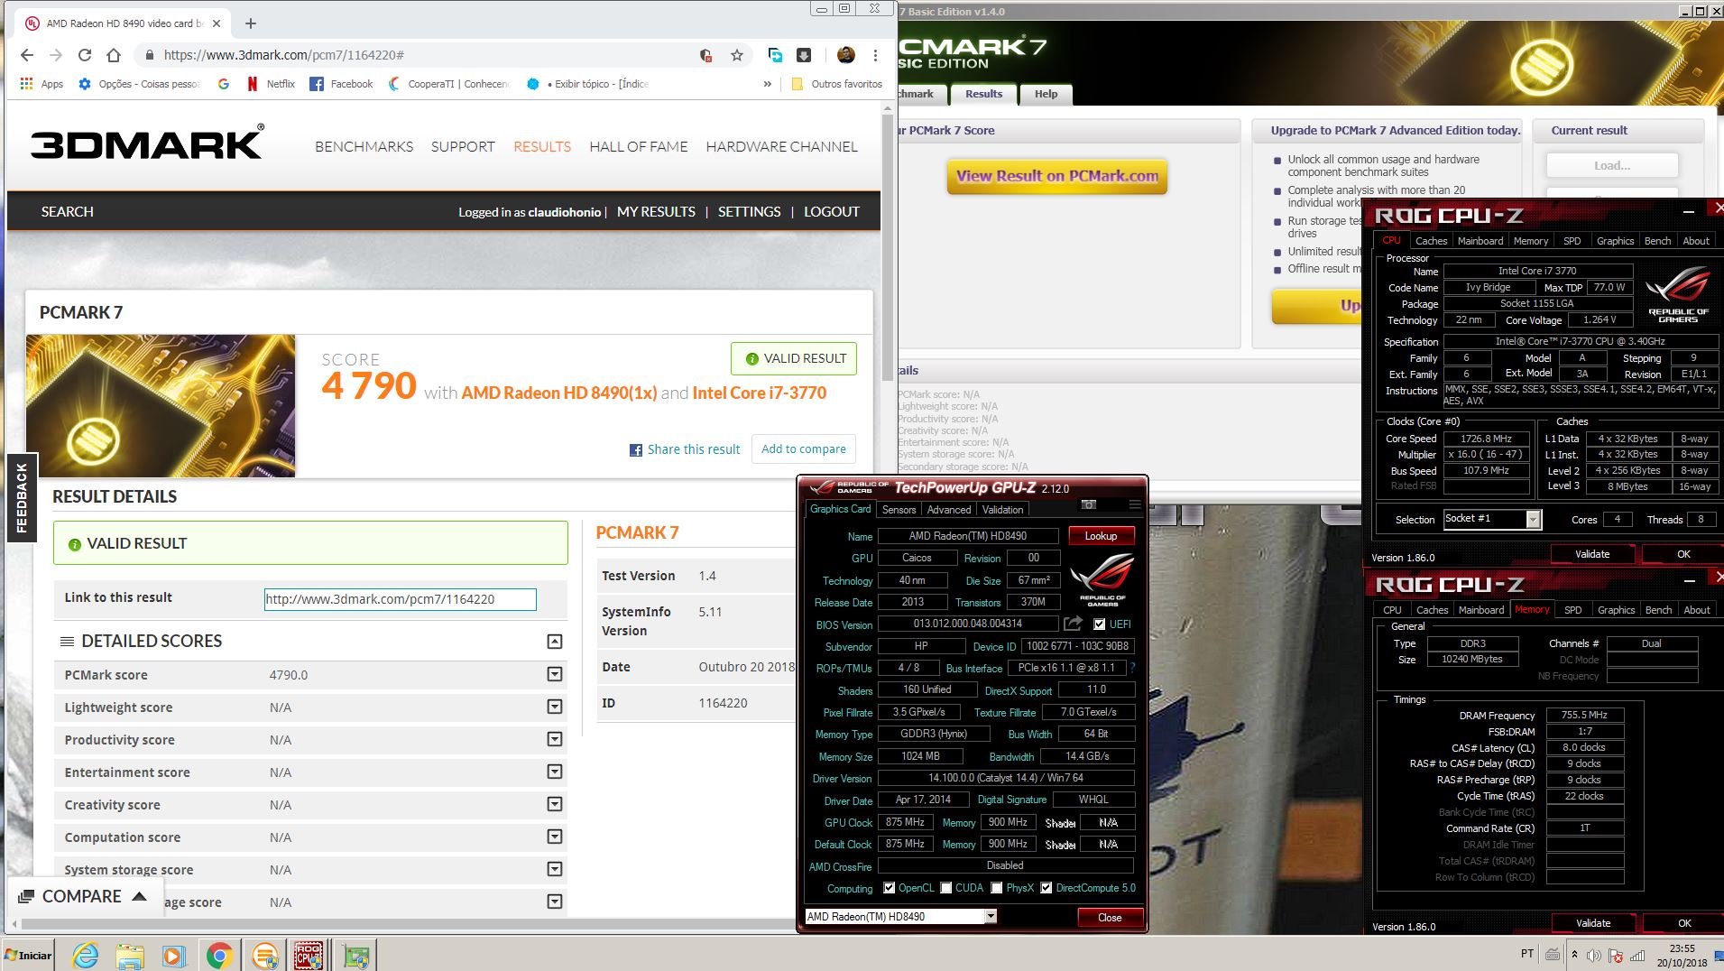Open Outros favoritos bookmarks folder
Viewport: 1724px width, 971px height.
pos(836,84)
